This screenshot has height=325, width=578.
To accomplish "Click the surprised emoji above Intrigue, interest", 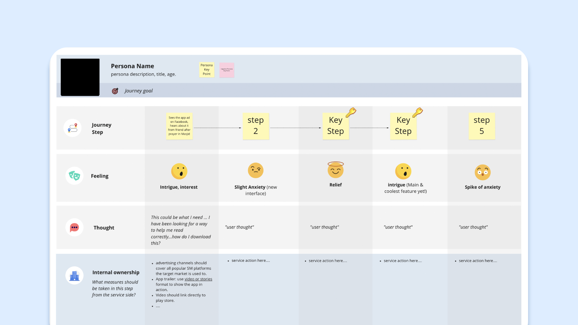I will [x=179, y=171].
